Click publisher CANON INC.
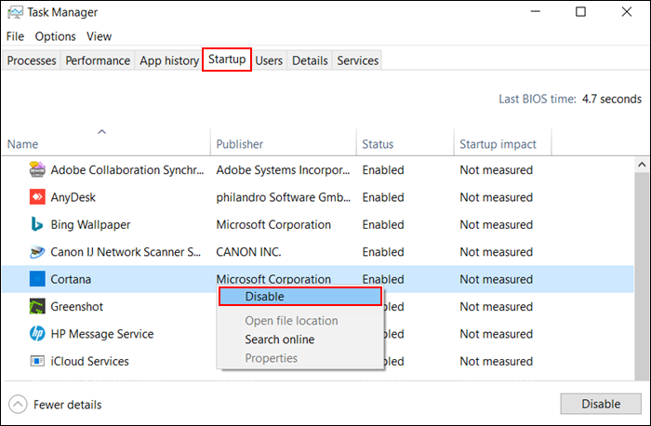Image resolution: width=651 pixels, height=426 pixels. (x=248, y=252)
